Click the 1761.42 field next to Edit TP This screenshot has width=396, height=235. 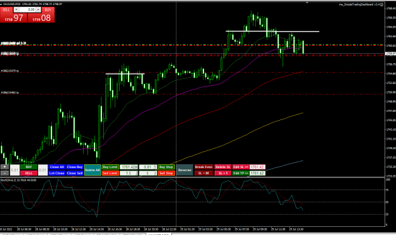(x=257, y=173)
